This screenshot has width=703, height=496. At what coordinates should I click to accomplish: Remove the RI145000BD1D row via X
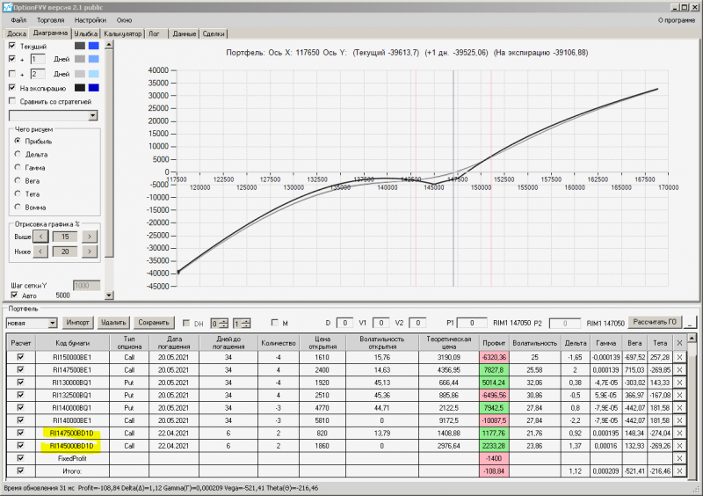(679, 446)
